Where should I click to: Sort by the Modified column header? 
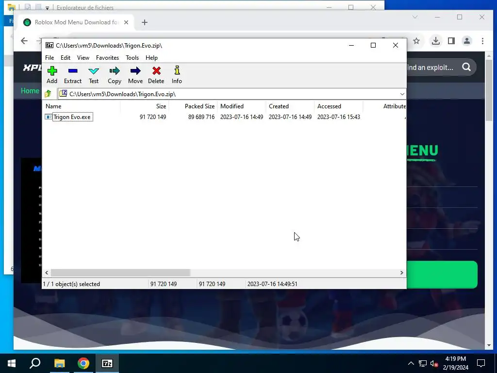coord(242,106)
